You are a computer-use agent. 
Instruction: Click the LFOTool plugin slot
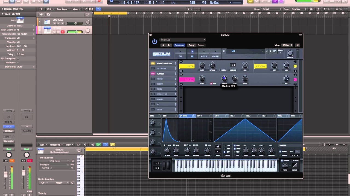click(9, 131)
